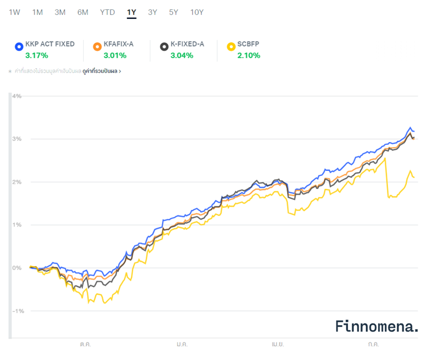Click the 3% y-axis label
The height and width of the screenshot is (358, 433).
(x=17, y=139)
